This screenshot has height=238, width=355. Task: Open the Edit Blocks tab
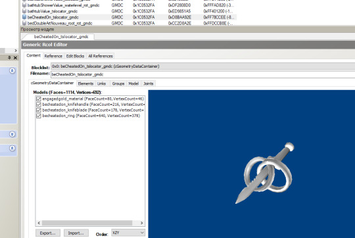(75, 56)
